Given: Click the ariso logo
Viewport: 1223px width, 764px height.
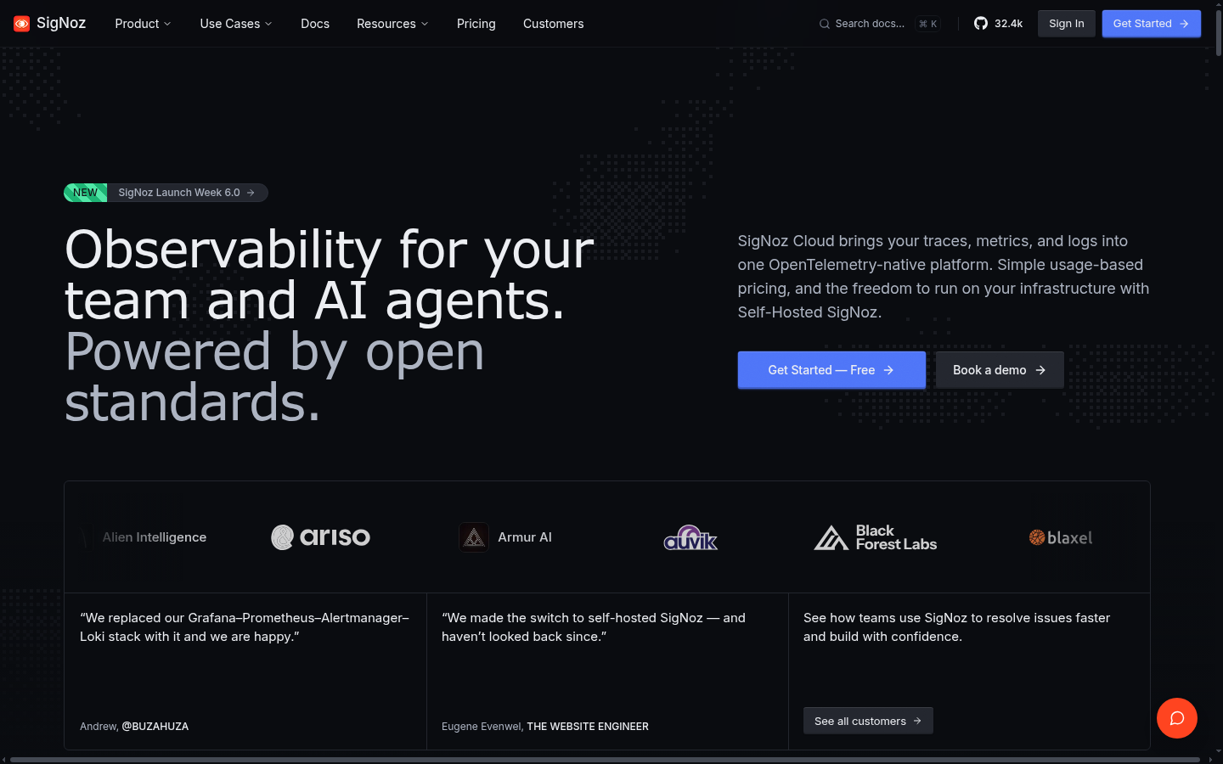Looking at the screenshot, I should point(320,537).
